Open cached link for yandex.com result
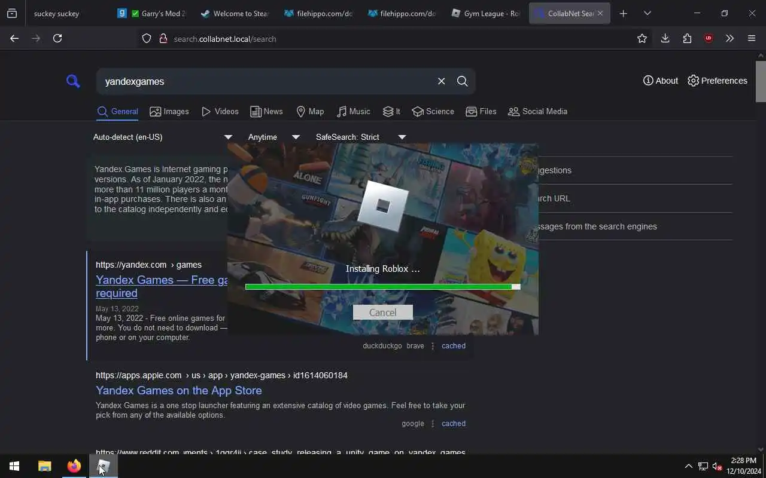Image resolution: width=766 pixels, height=478 pixels. point(453,345)
